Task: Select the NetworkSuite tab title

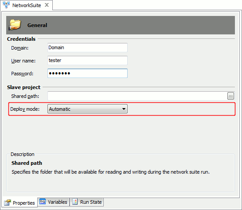Action: point(27,5)
